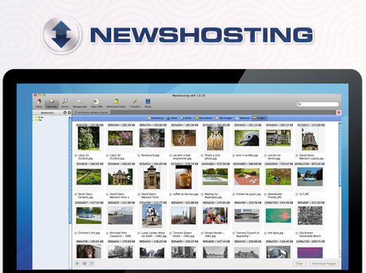Switch to the Software filter tab
Viewport: 366px width, 273px height.
pos(243,118)
